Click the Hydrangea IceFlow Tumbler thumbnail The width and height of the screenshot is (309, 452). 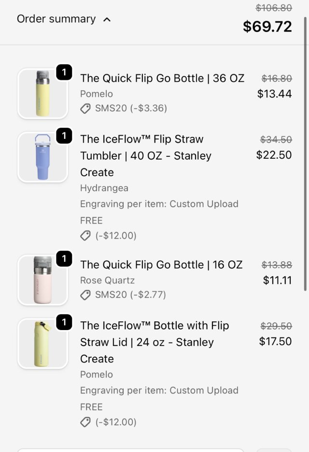(x=42, y=157)
